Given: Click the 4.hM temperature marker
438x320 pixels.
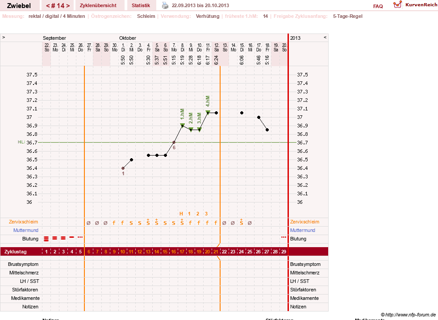Looking at the screenshot, I should click(208, 112).
